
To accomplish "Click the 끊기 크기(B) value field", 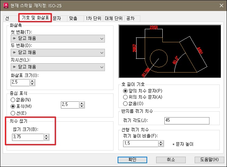I will coord(28,137).
